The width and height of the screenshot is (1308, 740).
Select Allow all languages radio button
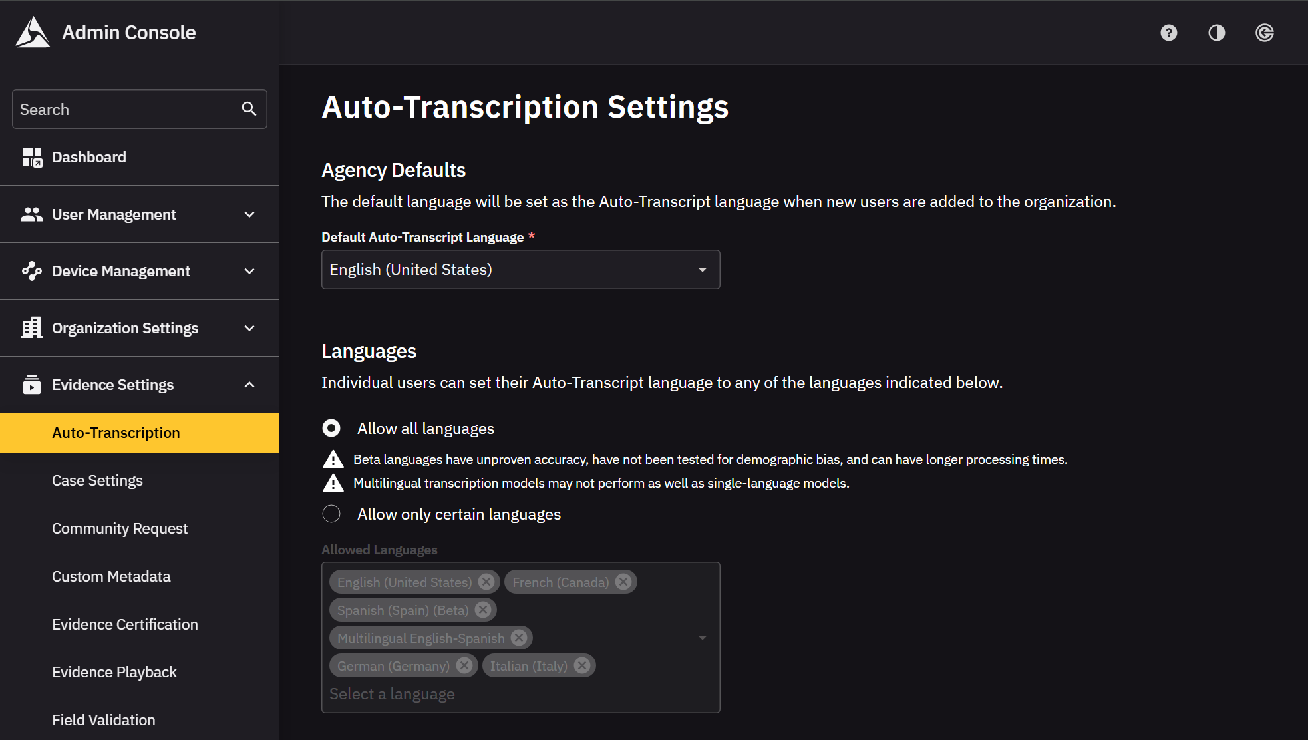(331, 428)
